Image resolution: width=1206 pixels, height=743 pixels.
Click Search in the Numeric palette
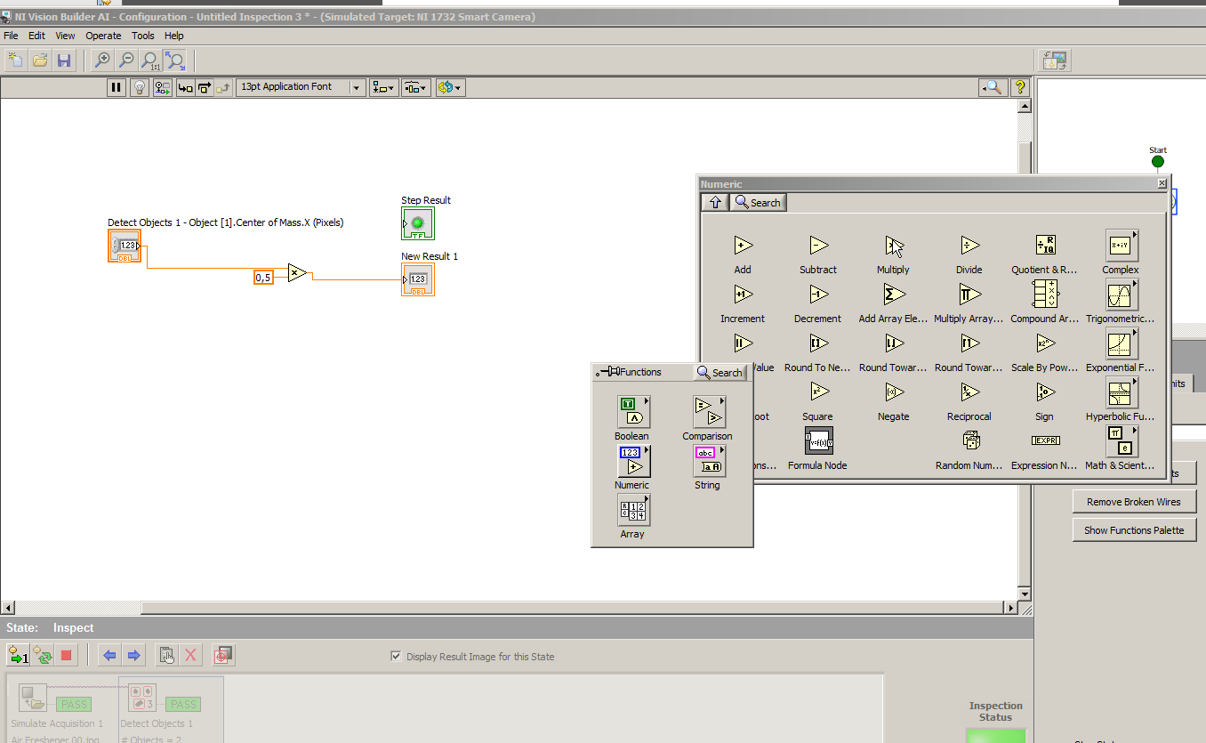click(759, 203)
